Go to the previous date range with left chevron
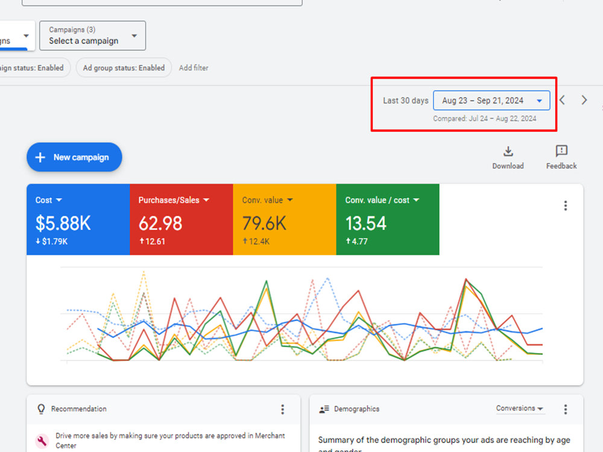 pos(562,100)
